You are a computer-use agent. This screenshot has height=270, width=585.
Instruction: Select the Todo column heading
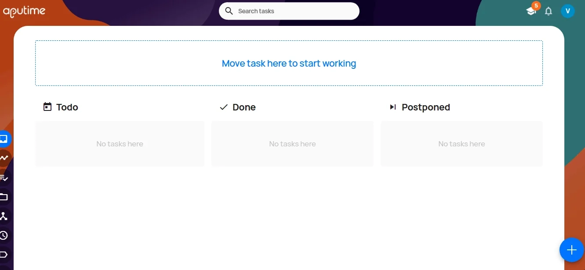pos(67,107)
